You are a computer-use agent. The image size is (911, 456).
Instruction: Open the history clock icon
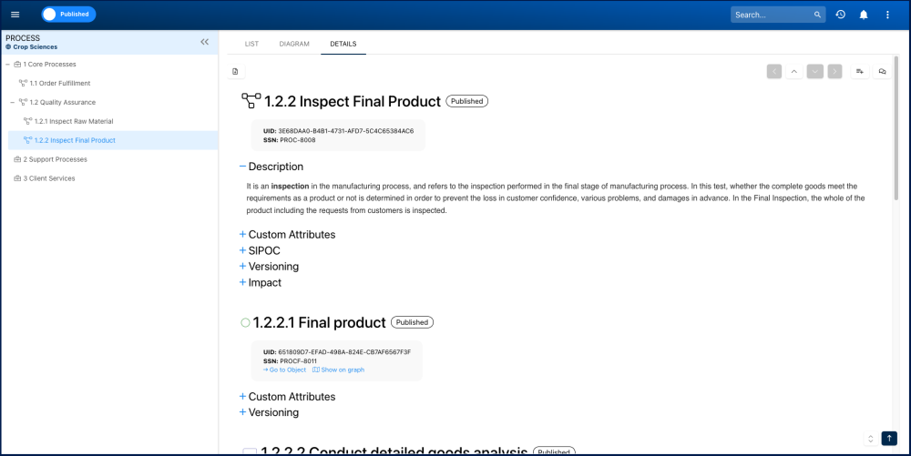[x=840, y=15]
